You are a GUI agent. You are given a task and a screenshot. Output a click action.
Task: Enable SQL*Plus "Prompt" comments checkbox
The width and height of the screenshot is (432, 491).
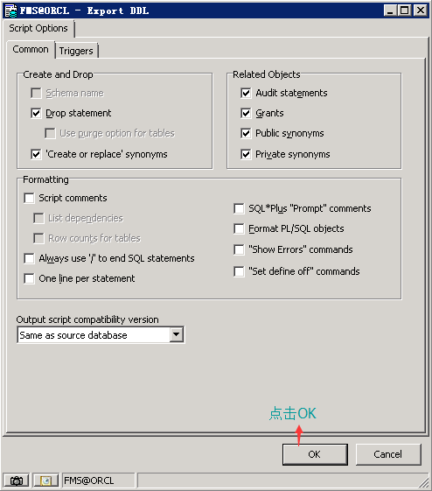[x=239, y=208]
